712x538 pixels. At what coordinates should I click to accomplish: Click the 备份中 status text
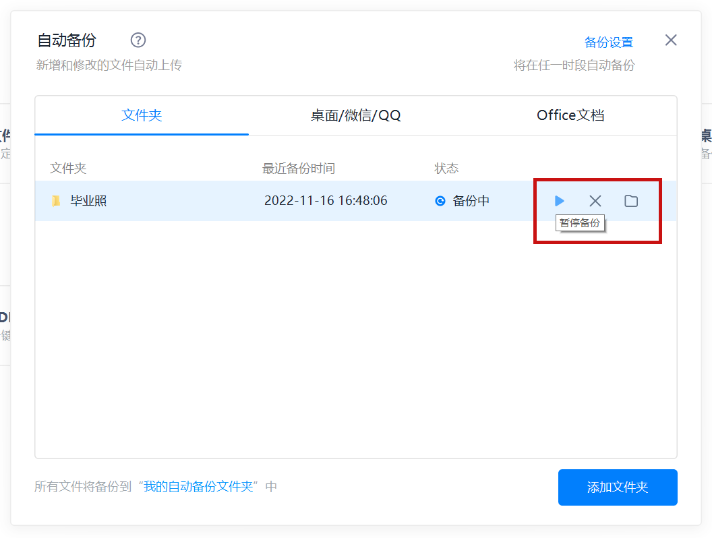(471, 201)
